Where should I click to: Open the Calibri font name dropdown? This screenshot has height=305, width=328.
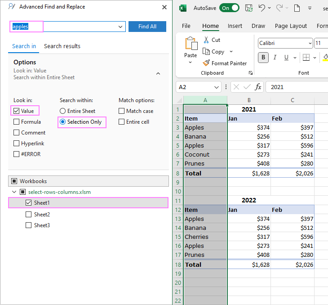[310, 44]
